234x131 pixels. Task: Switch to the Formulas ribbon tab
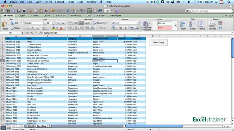coord(76,16)
